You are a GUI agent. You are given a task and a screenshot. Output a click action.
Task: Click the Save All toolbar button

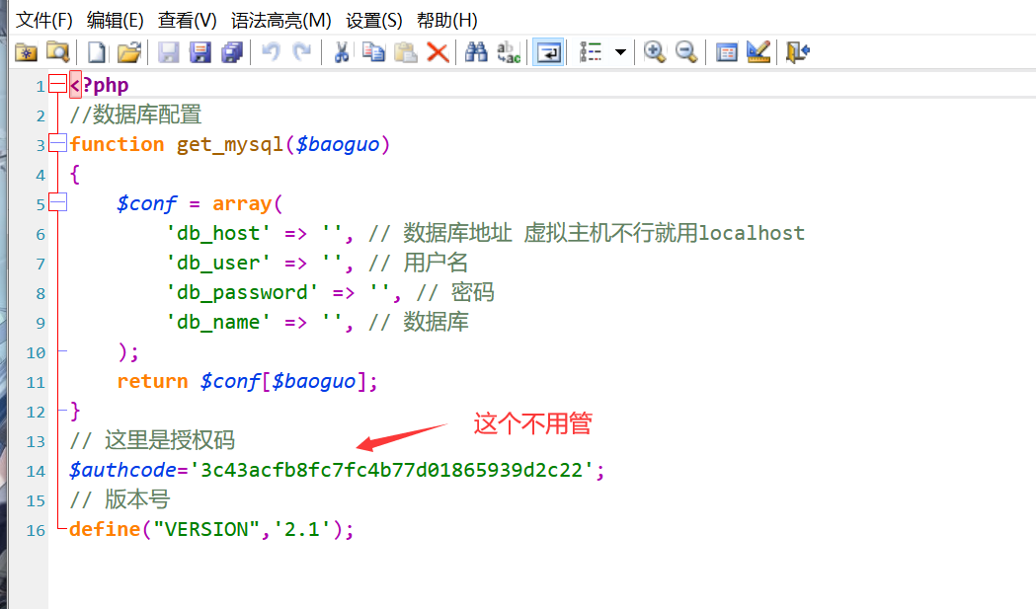coord(231,52)
